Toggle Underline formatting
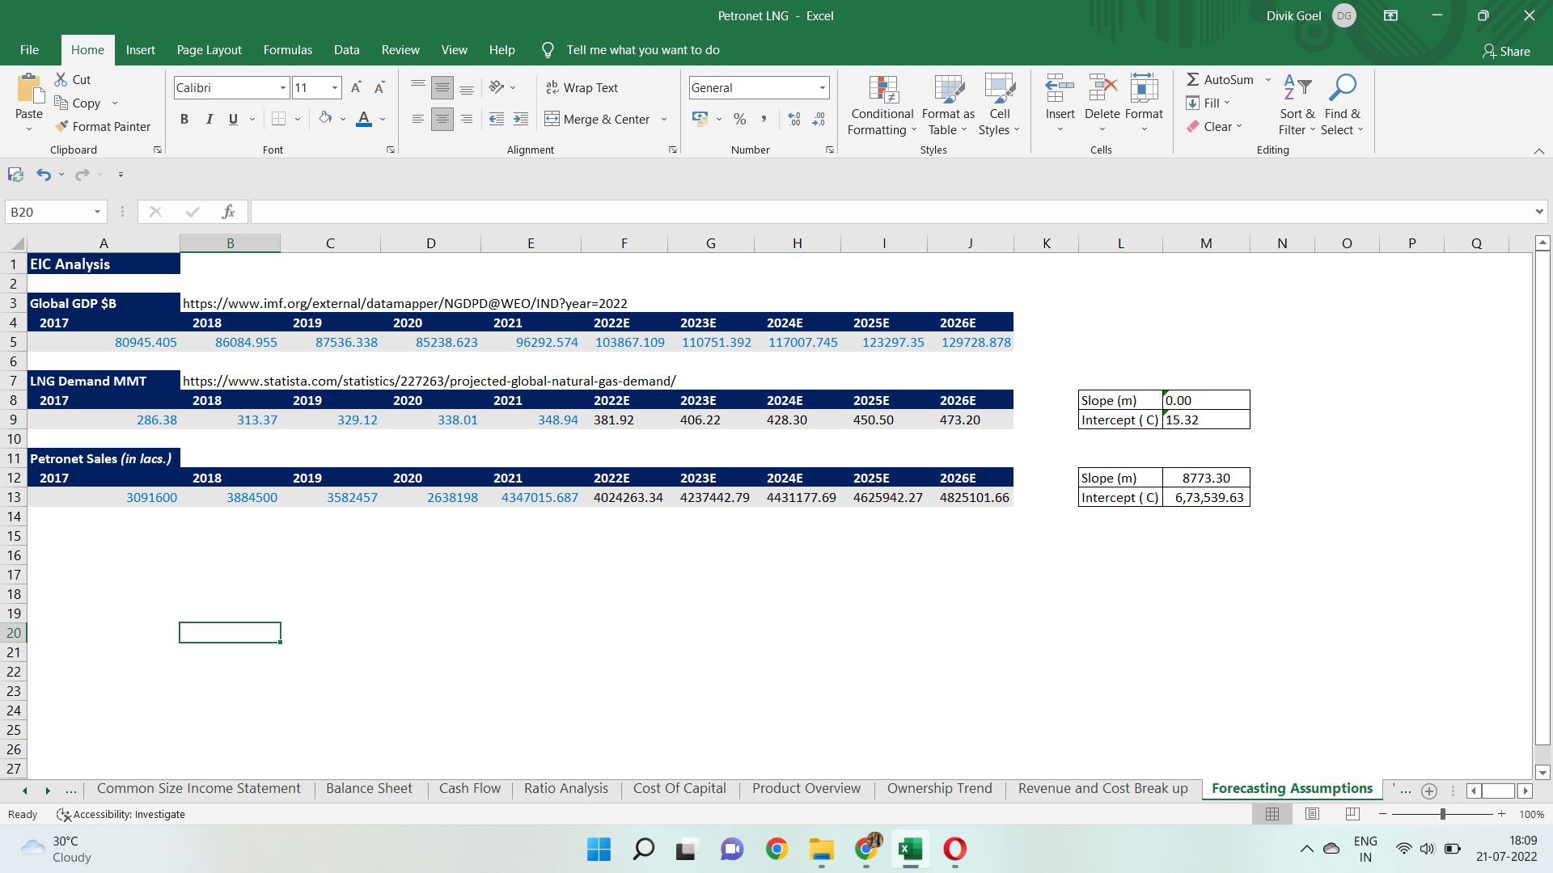Screen dimensions: 1553x873 click(233, 119)
